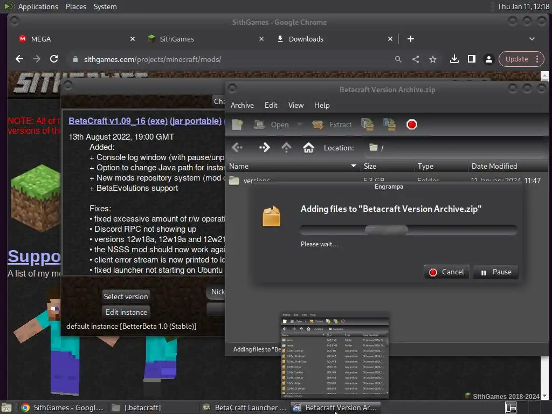The width and height of the screenshot is (552, 414).
Task: Toggle Chrome's side panel icon
Action: [x=471, y=59]
